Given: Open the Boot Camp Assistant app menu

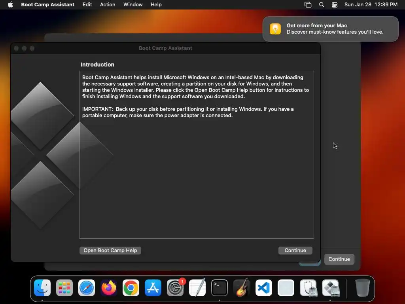Looking at the screenshot, I should point(47,5).
